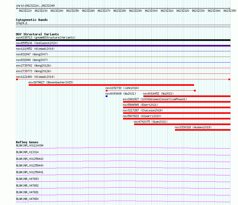Viewport: 238px width, 205px height.
Task: Open nsv5907633 (Almarri2020) label
Action: pyautogui.click(x=142, y=116)
